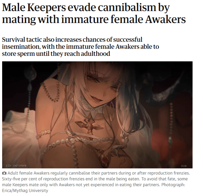Image resolution: width=203 pixels, height=196 pixels.
Task: Click the caption sentence starting "Adult female Awakers"
Action: tap(99, 173)
